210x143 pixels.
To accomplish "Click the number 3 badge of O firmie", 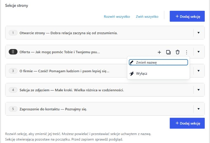I will coord(13,71).
